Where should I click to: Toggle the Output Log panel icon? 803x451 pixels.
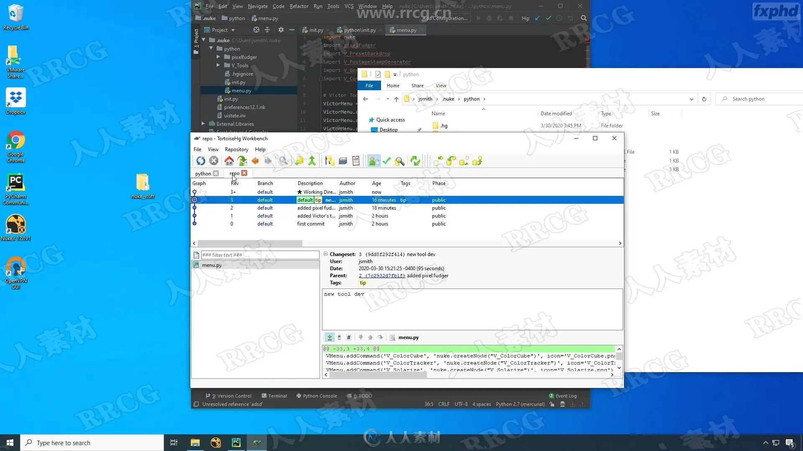(356, 161)
